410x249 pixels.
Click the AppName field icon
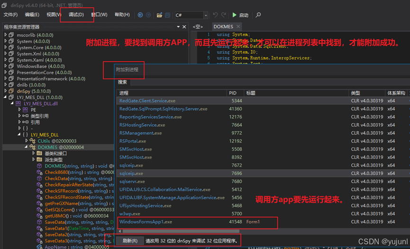[39, 247]
